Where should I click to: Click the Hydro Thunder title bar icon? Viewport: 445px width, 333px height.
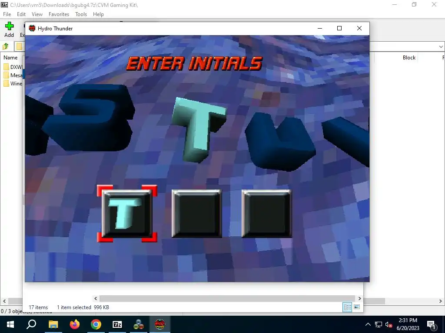pos(32,28)
